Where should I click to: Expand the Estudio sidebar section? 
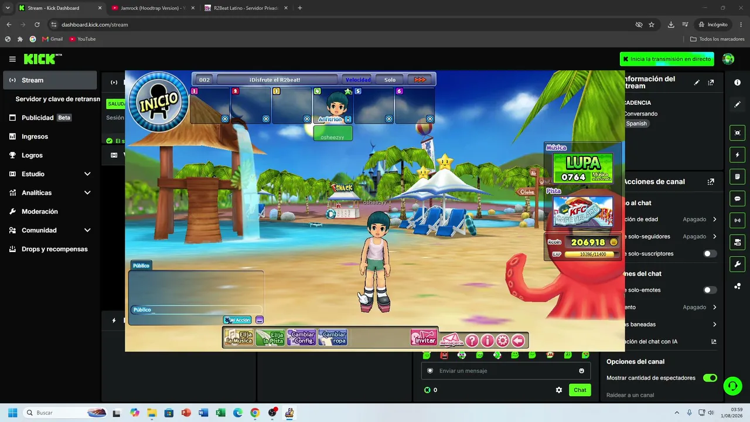50,174
